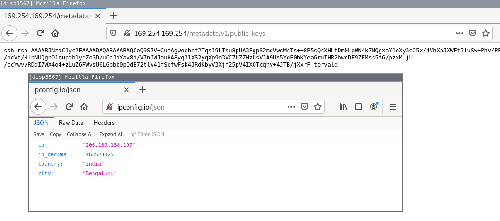Switch to the Headers tab
The height and width of the screenshot is (221, 500).
tap(104, 123)
